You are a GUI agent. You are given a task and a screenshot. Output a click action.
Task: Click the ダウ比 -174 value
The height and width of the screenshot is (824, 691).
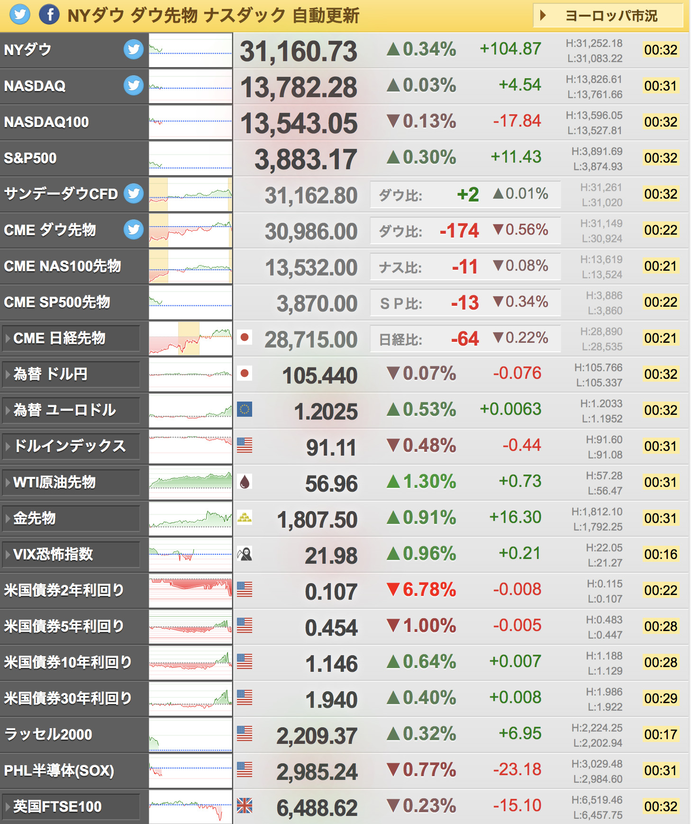click(x=459, y=231)
